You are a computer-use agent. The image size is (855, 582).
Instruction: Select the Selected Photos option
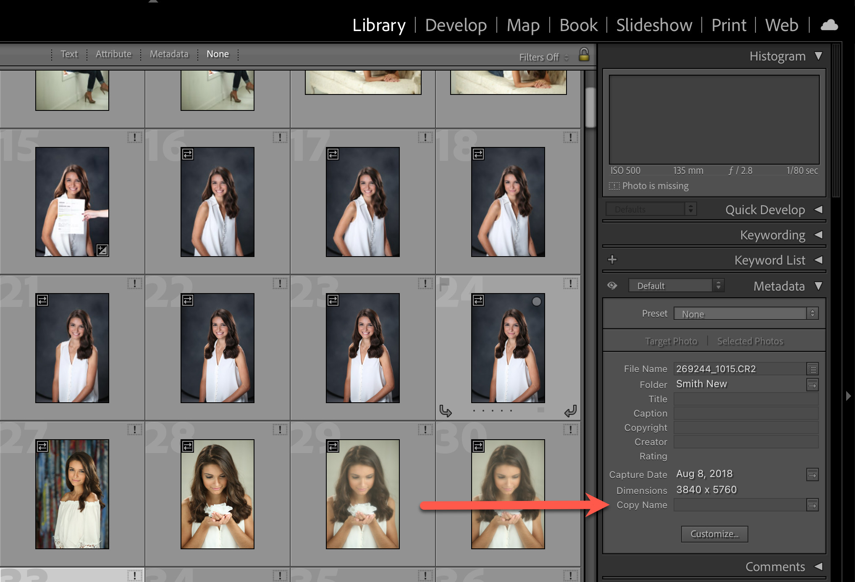[750, 341]
